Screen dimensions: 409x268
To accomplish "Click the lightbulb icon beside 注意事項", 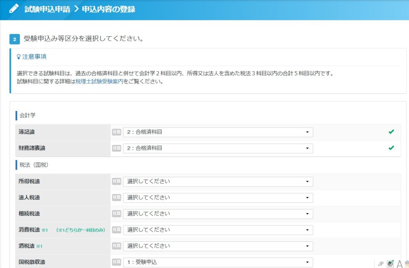I will pyautogui.click(x=18, y=57).
